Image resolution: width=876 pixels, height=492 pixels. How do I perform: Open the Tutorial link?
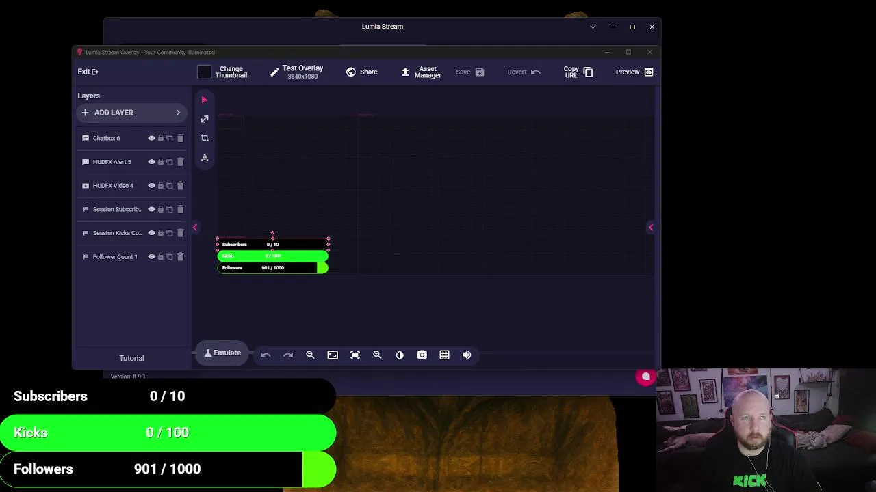coord(131,358)
